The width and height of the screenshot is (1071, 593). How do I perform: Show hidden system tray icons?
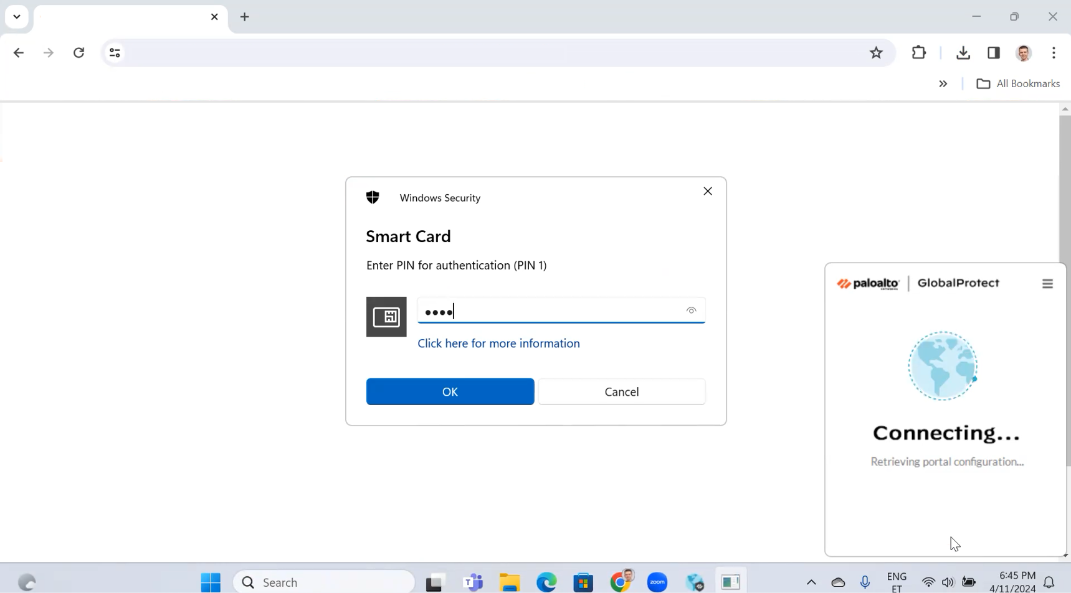click(x=811, y=582)
